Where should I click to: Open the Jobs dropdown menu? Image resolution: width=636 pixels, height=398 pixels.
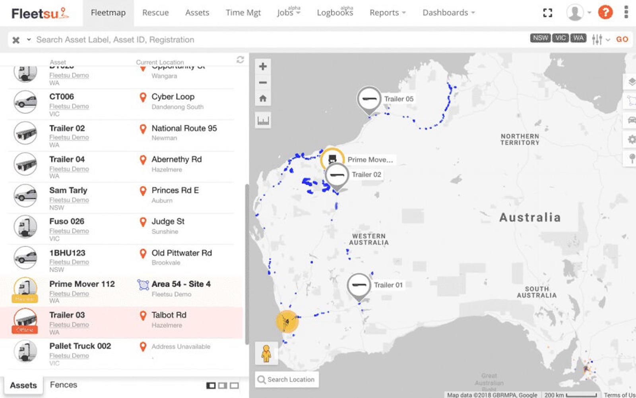289,13
